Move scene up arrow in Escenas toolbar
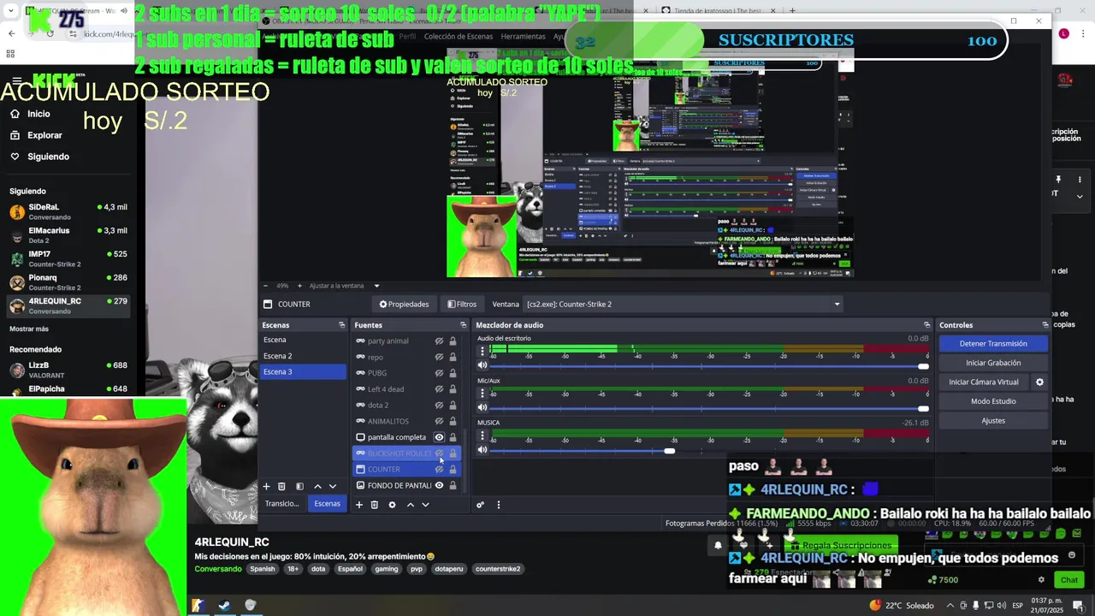The width and height of the screenshot is (1095, 616). tap(317, 486)
